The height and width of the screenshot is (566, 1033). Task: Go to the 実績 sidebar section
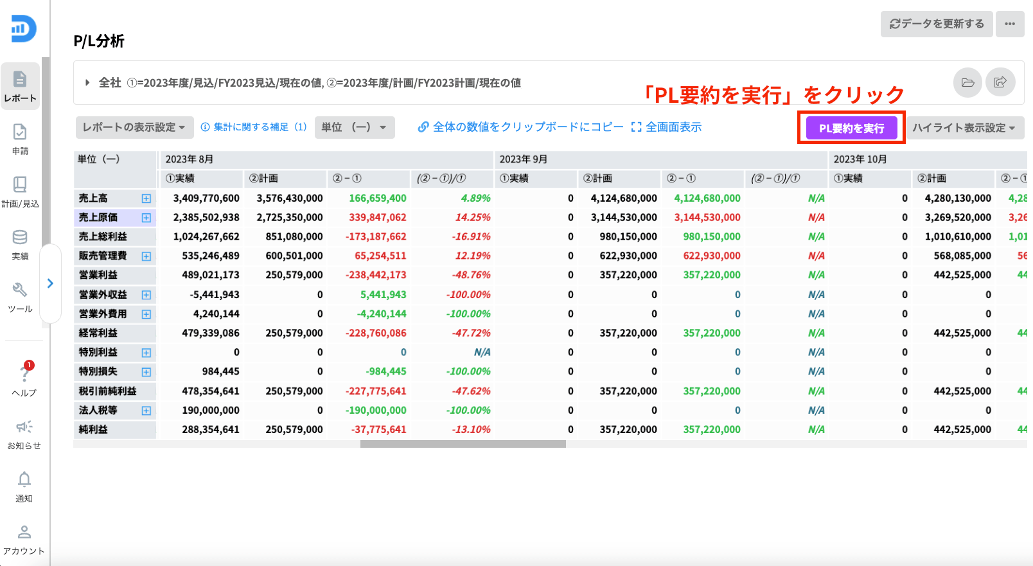click(20, 244)
